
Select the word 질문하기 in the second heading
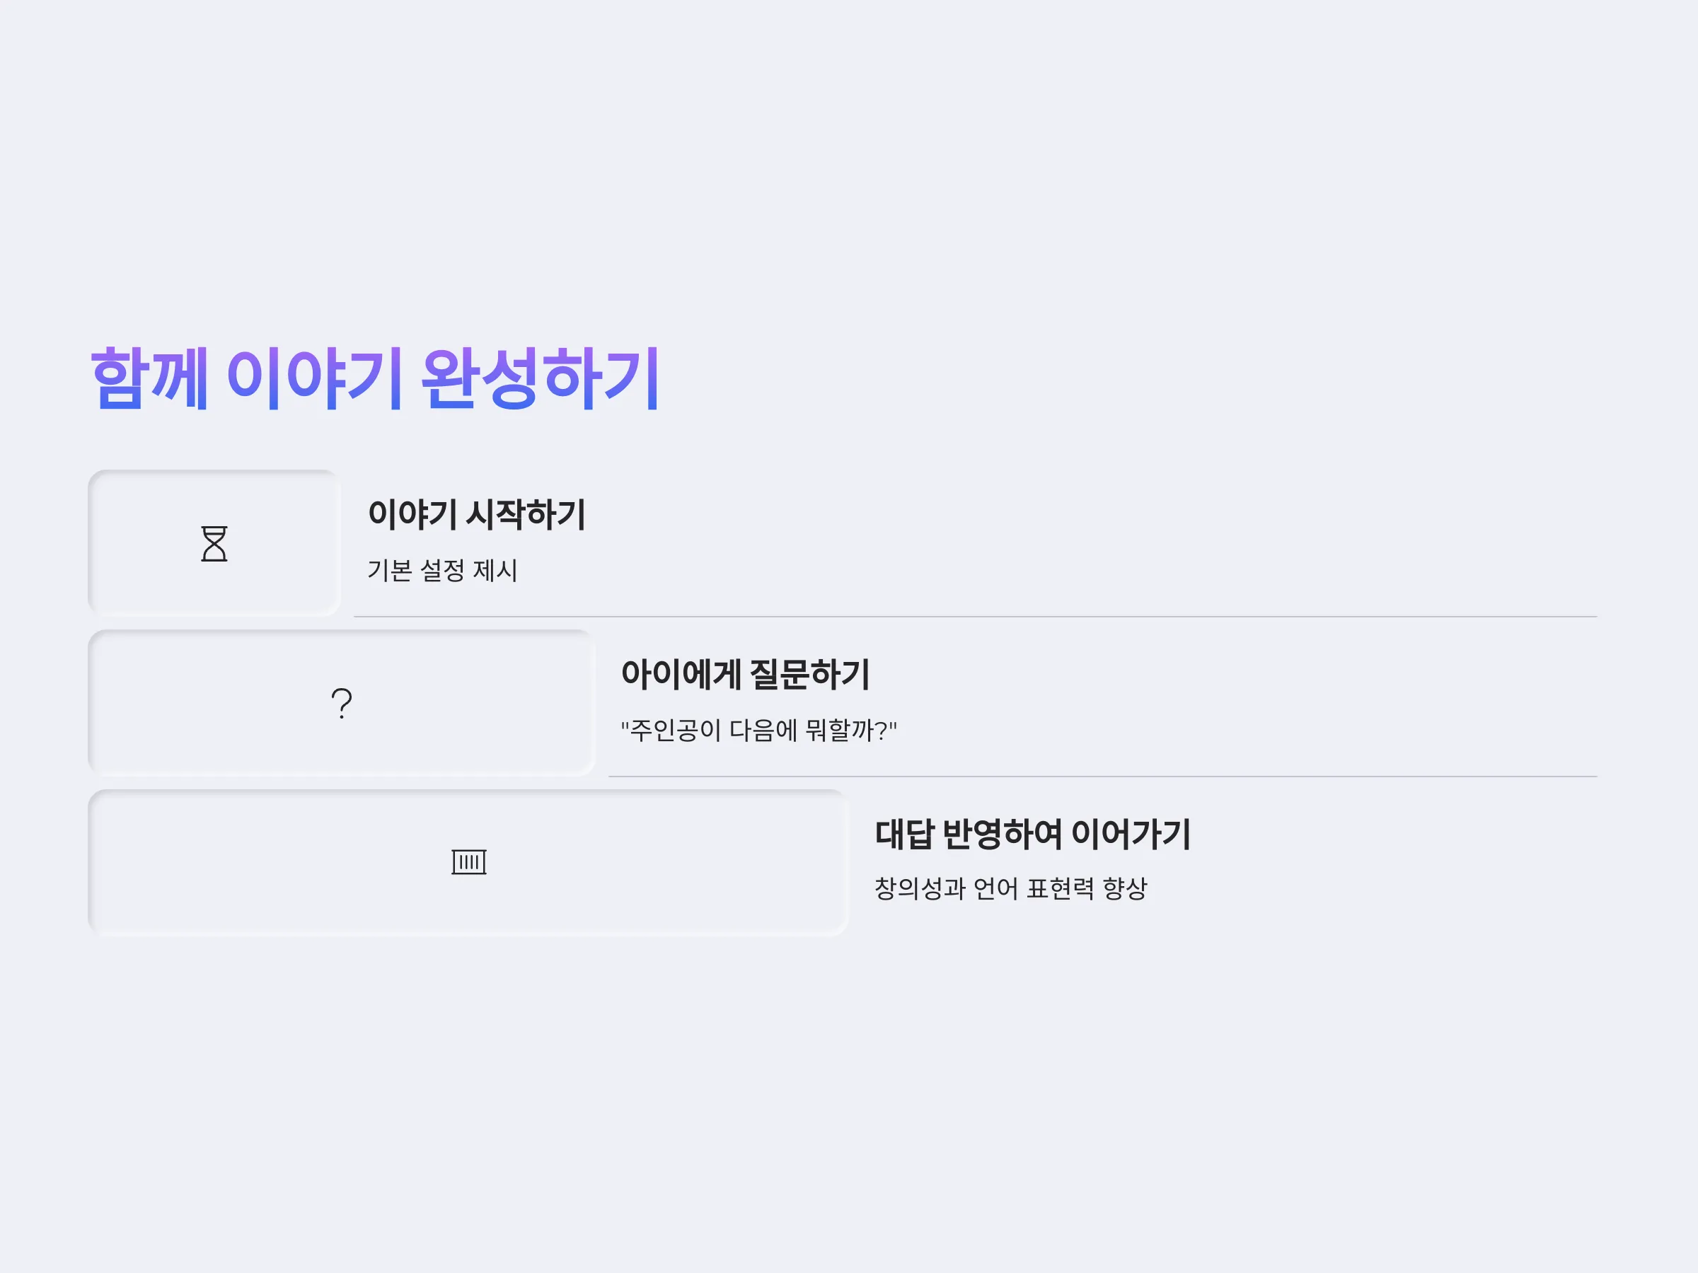809,674
